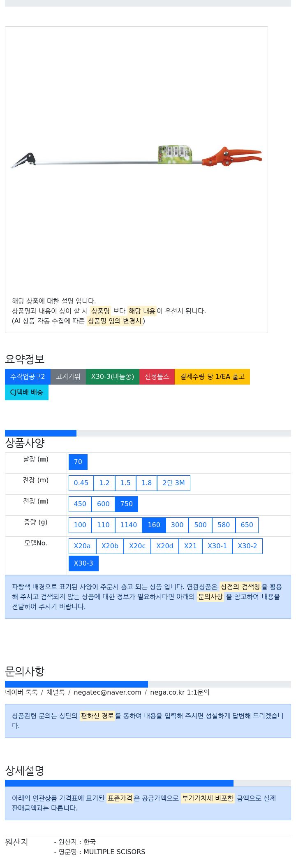Click the 신성툴스 brand tag
This screenshot has width=296, height=857.
[157, 377]
